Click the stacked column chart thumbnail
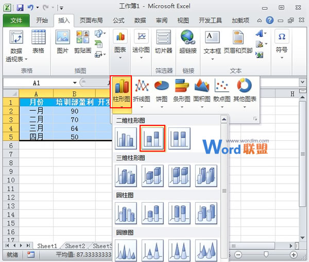This screenshot has width=309, height=262. (x=152, y=138)
